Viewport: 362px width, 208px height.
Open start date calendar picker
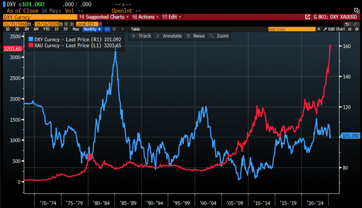(30, 24)
